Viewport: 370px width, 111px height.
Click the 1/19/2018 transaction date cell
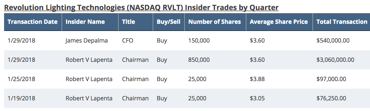[x=21, y=98]
